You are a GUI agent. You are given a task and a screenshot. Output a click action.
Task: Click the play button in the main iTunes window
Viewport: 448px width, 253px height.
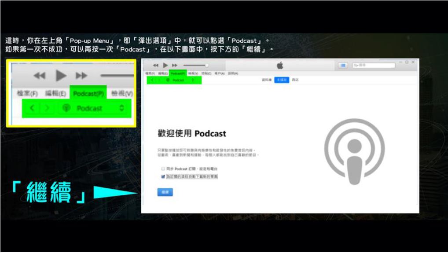point(165,66)
